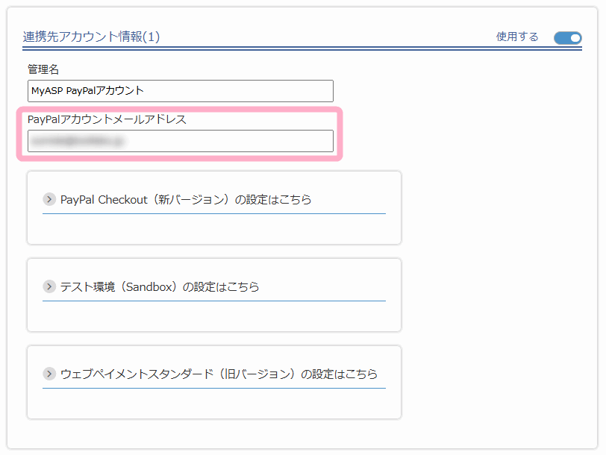The image size is (606, 455).
Task: Expand ウェブペイメントスタンダード（旧バージョン）の設定はこちら
Action: coord(219,374)
